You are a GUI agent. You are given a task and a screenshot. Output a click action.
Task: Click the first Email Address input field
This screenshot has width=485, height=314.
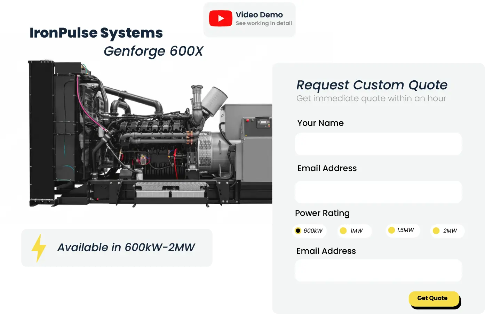[378, 192]
